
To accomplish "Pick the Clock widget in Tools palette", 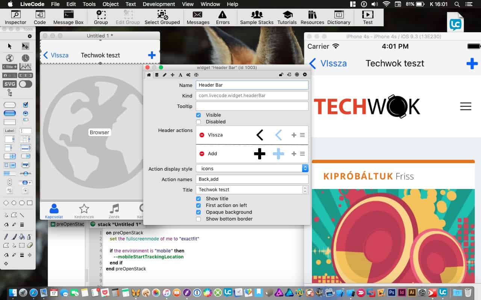I will coord(25,58).
